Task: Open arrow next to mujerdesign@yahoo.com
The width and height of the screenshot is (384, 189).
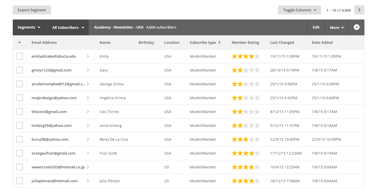Action: click(x=88, y=98)
